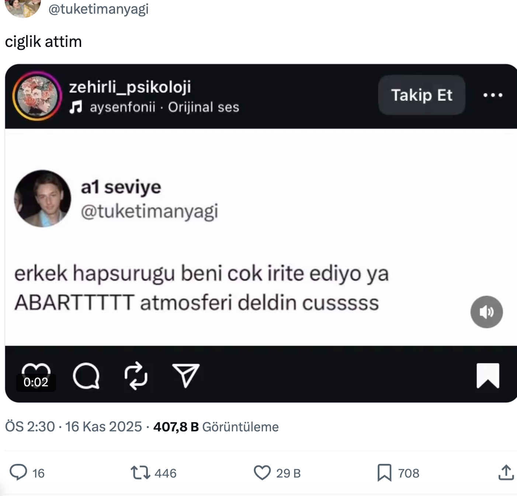Image resolution: width=517 pixels, height=496 pixels.
Task: Like the tweet with heart icon
Action: [262, 472]
